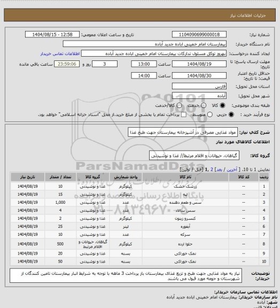Click the 13:00 deadline time field

pos(144,64)
